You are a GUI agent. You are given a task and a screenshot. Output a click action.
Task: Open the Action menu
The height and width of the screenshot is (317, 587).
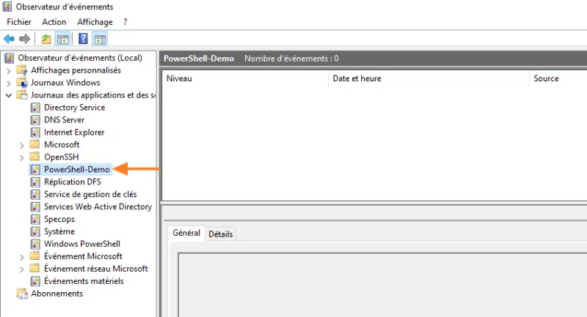[x=54, y=22]
